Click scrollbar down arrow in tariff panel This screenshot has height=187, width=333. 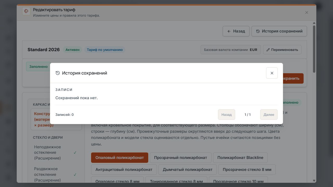click(314, 181)
